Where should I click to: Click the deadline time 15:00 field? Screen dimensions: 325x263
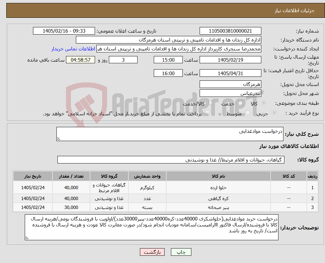point(168,60)
